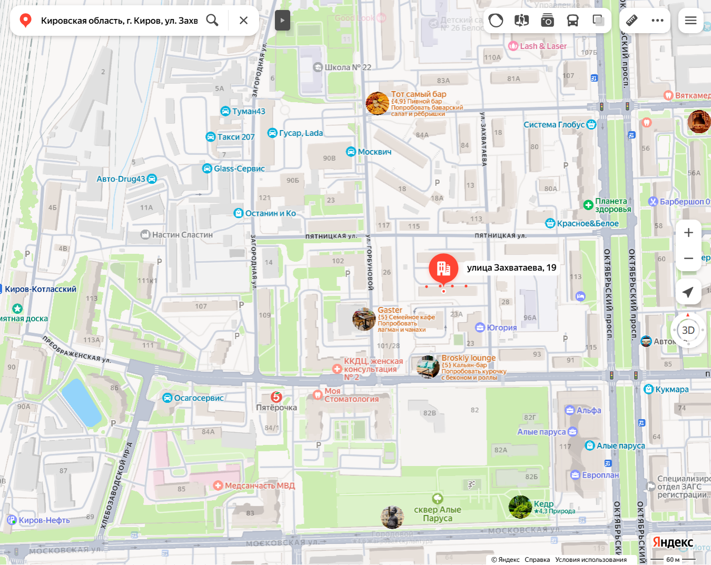Show public transport layer bus icon
Image resolution: width=711 pixels, height=565 pixels.
(572, 21)
